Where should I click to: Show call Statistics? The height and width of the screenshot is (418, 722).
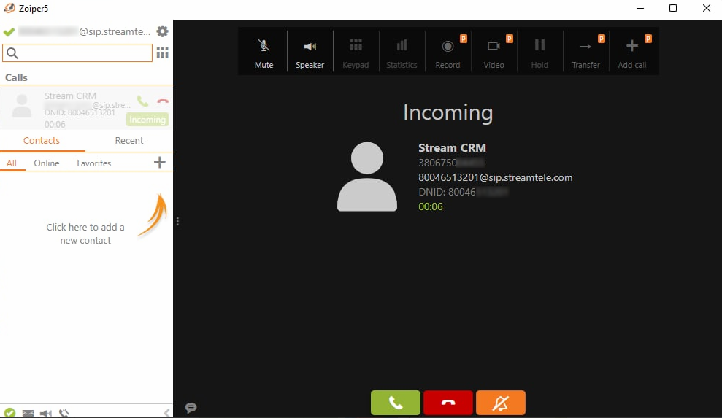[402, 53]
